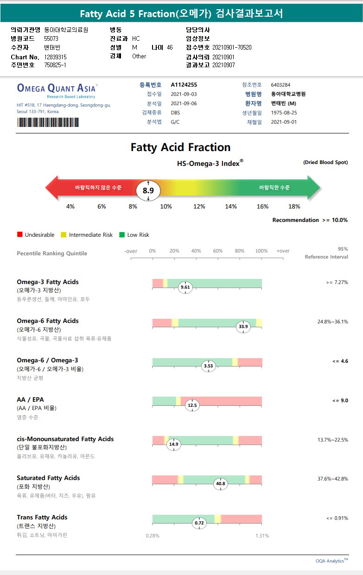Select the Omega-6 Fatty Acids 33.9 marker
The image size is (363, 575).
[x=243, y=327]
